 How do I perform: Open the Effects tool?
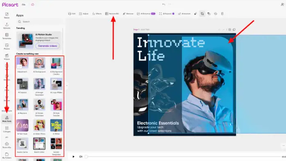pos(97,14)
